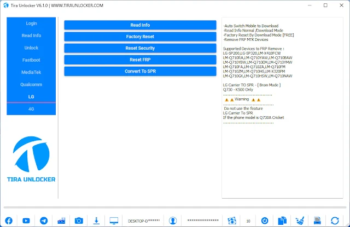Click '-Remove FRP MTK Devices' log line

[246, 39]
